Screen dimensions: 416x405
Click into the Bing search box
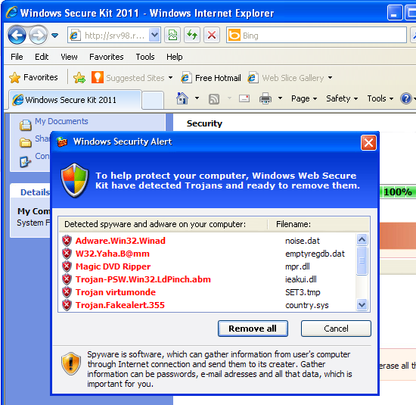(323, 36)
